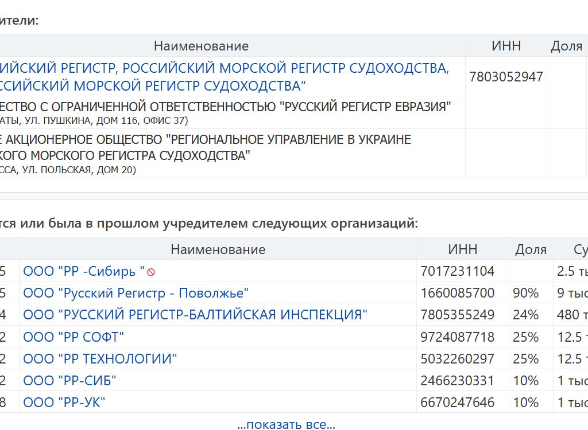588x430 pixels.
Task: Open the Российский морской регистр судоходства link
Action: 224,77
